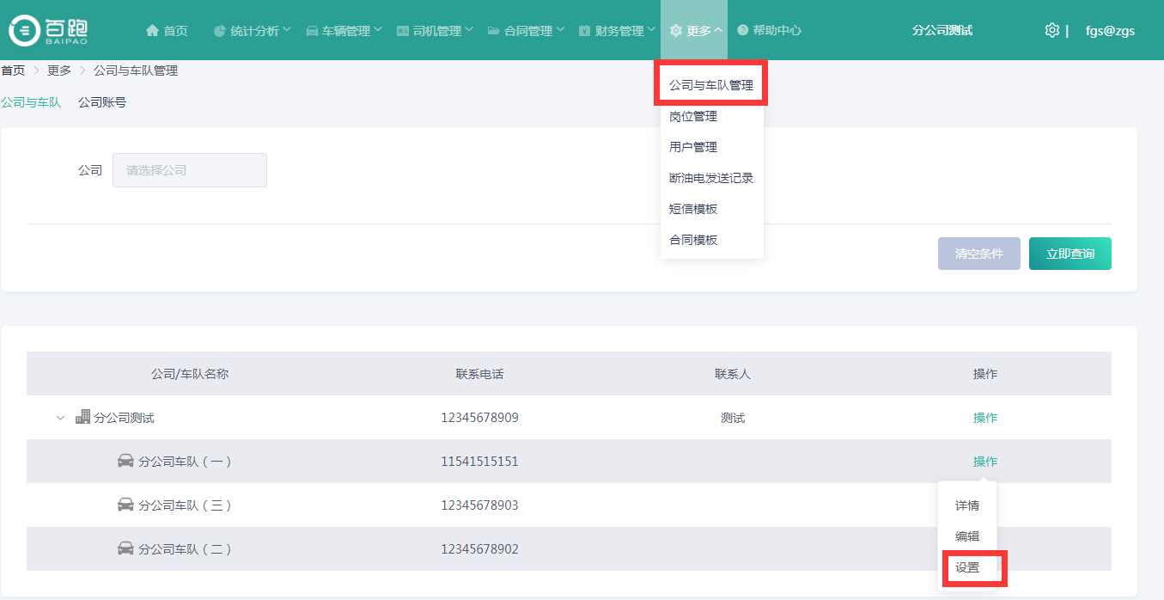Click the building icon beside 分公司测试
The width and height of the screenshot is (1164, 600).
[82, 417]
